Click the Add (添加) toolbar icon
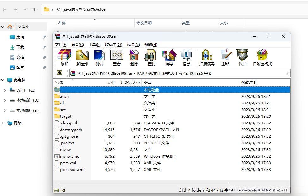 [x=64, y=57]
